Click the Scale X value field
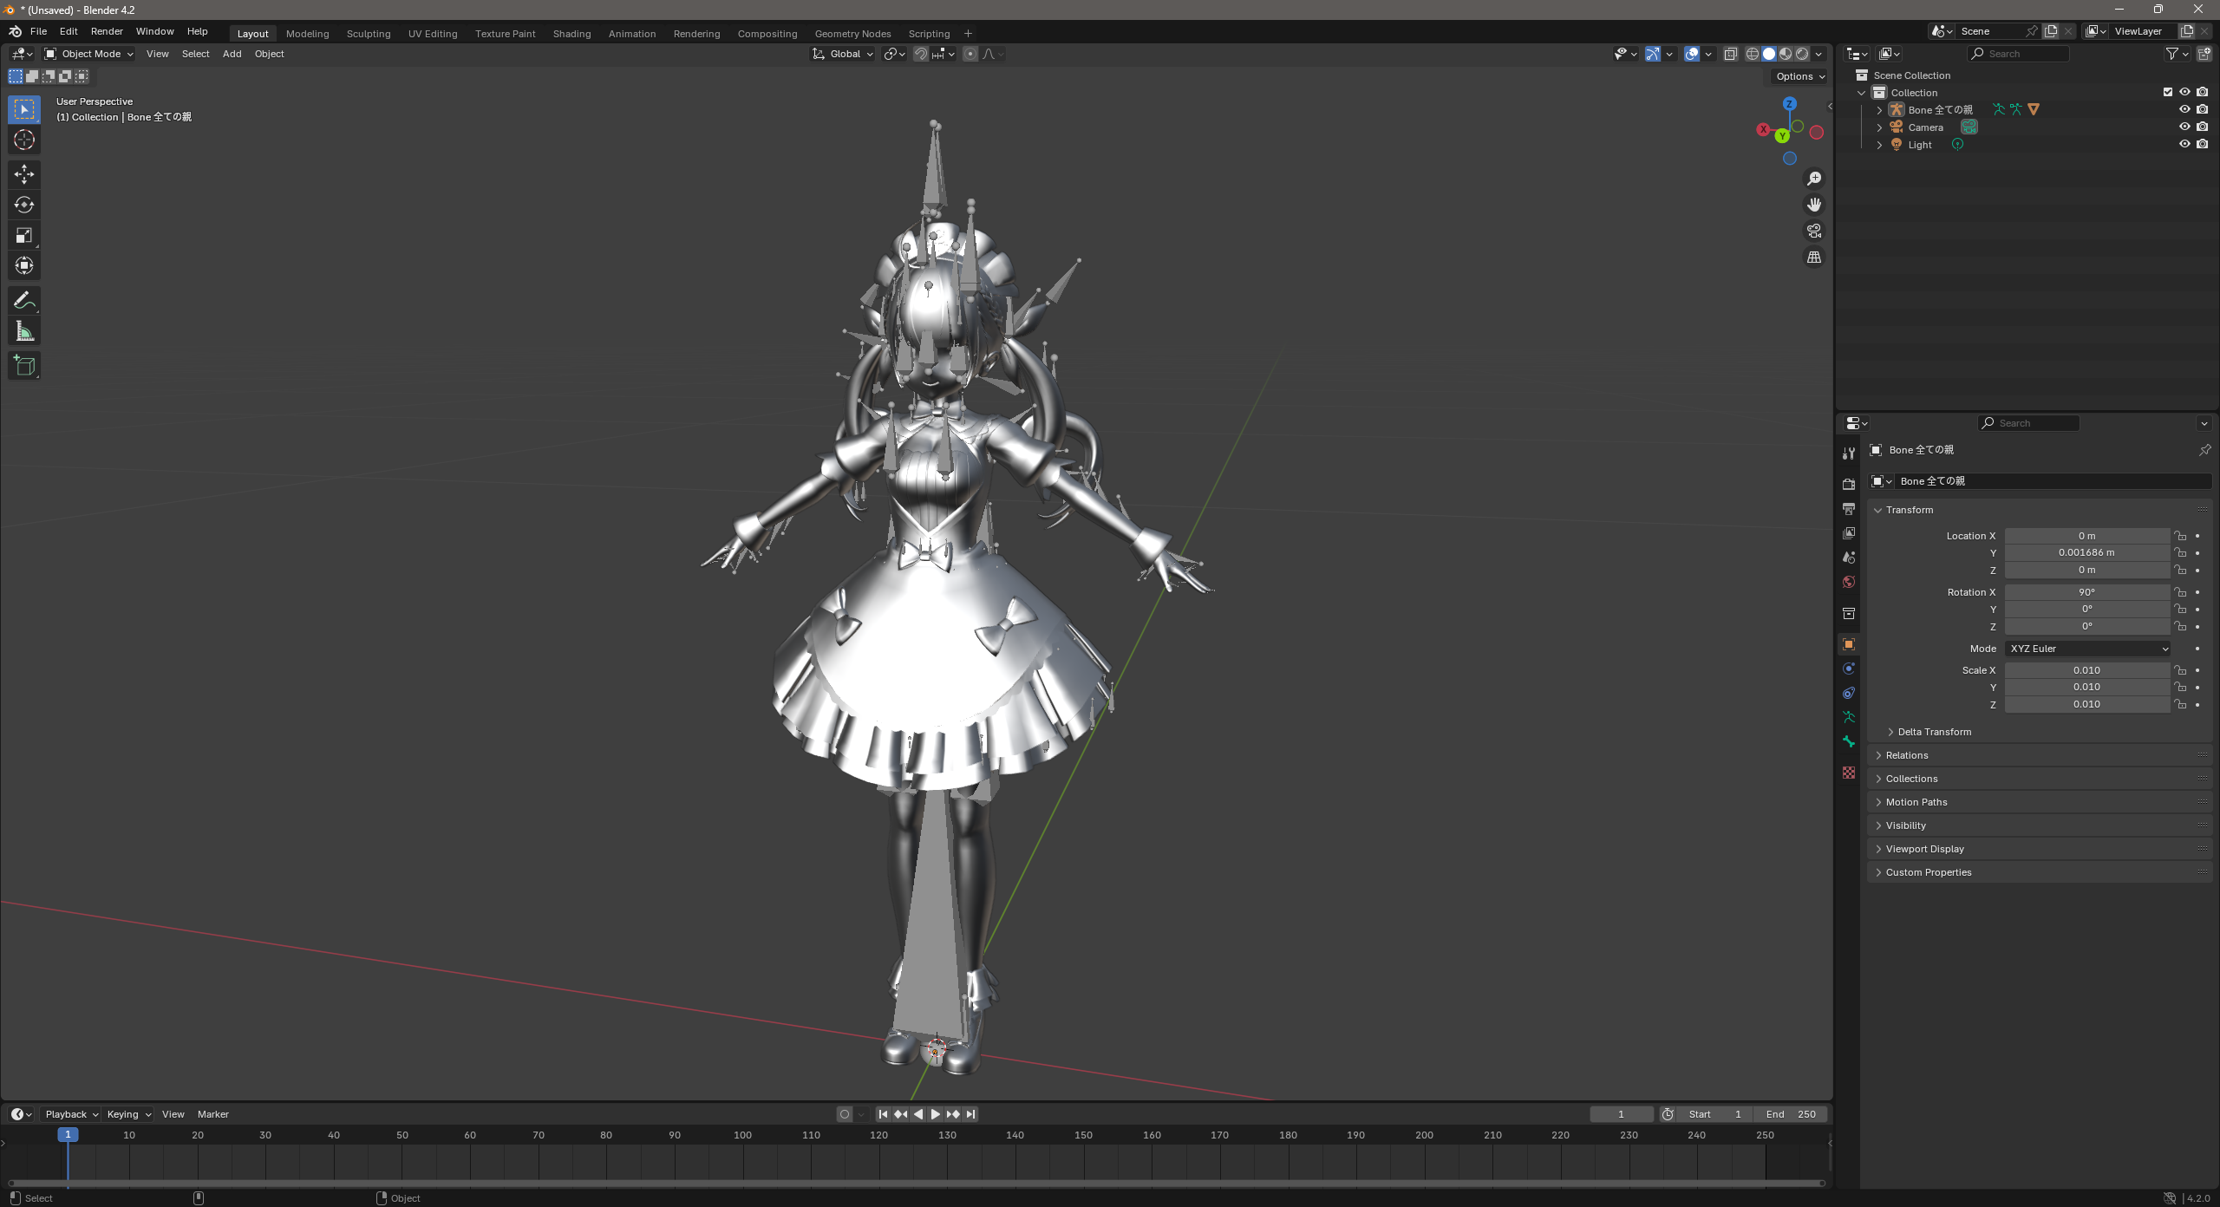 [2086, 670]
